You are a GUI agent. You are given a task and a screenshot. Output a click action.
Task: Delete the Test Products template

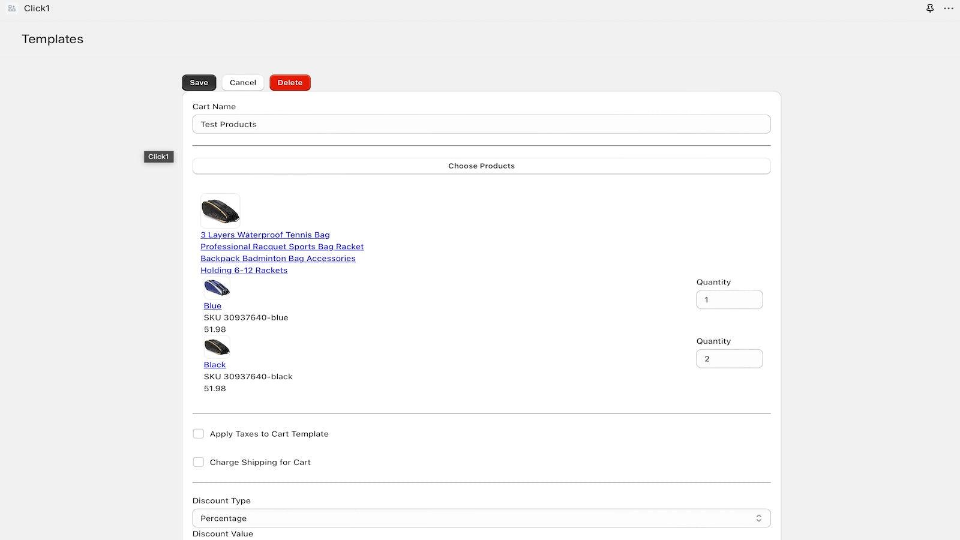(290, 82)
